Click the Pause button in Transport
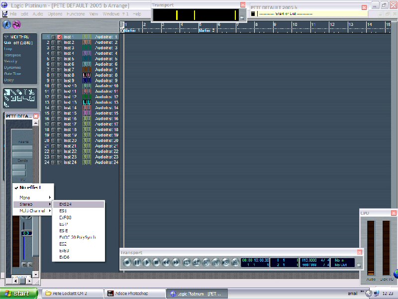398x299 pixels. pyautogui.click(x=137, y=262)
